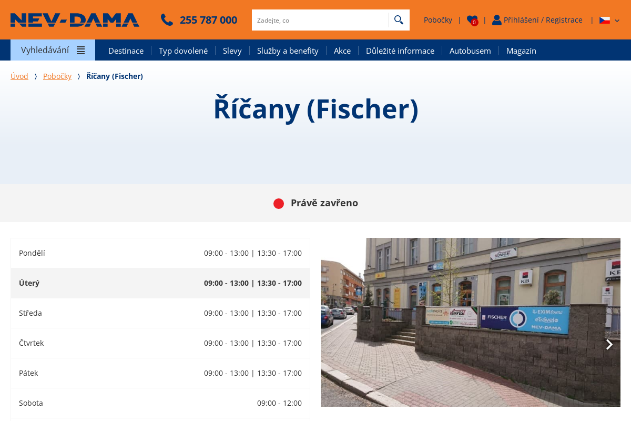This screenshot has width=631, height=421.
Task: Focus the search input field
Action: pyautogui.click(x=320, y=20)
